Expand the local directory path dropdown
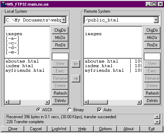 click(64, 20)
